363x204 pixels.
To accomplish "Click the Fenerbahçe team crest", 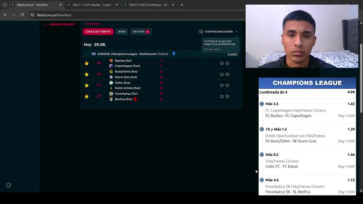I will coord(111,94).
